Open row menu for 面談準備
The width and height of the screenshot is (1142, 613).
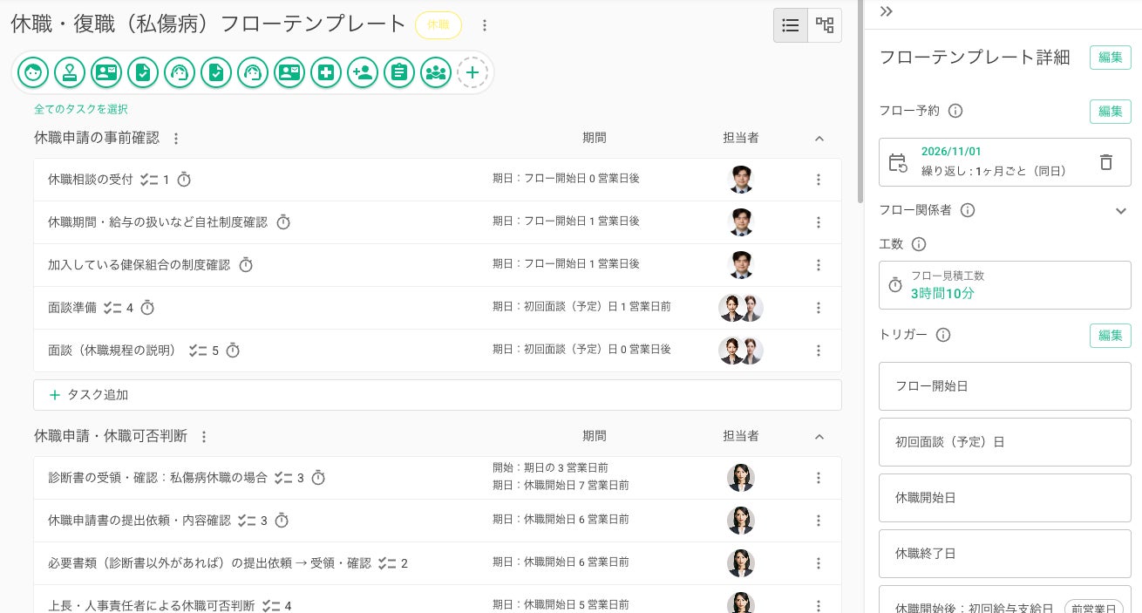tap(818, 308)
